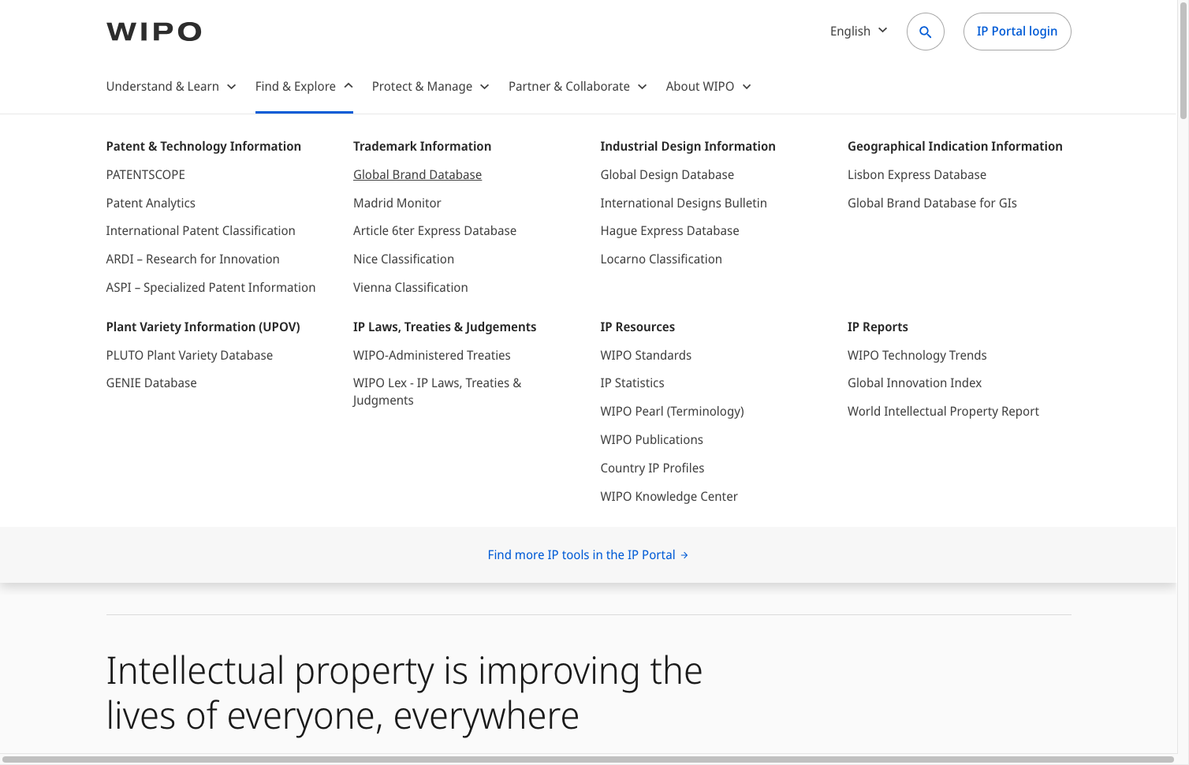This screenshot has width=1189, height=765.
Task: Open Patent Analytics
Action: (151, 203)
